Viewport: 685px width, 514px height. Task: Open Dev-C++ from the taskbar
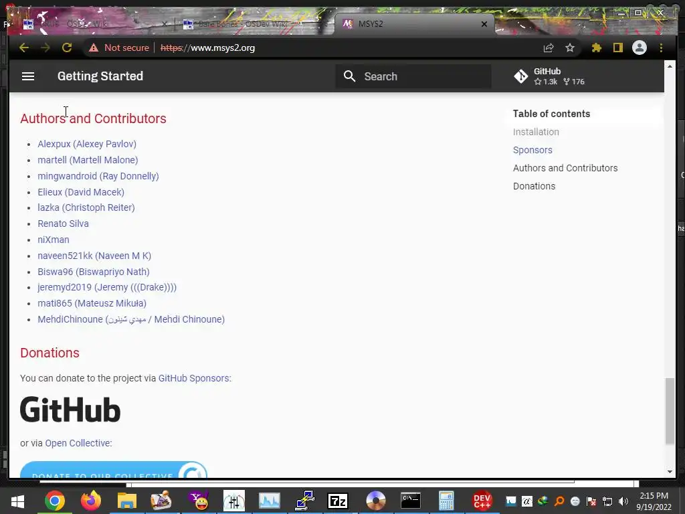pyautogui.click(x=482, y=501)
